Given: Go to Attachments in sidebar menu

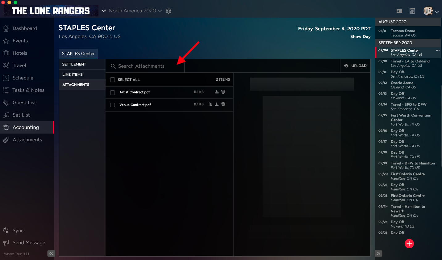Looking at the screenshot, I should (x=27, y=140).
